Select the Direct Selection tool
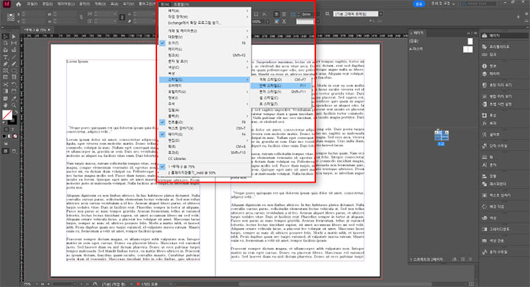The width and height of the screenshot is (530, 287). coord(13,36)
